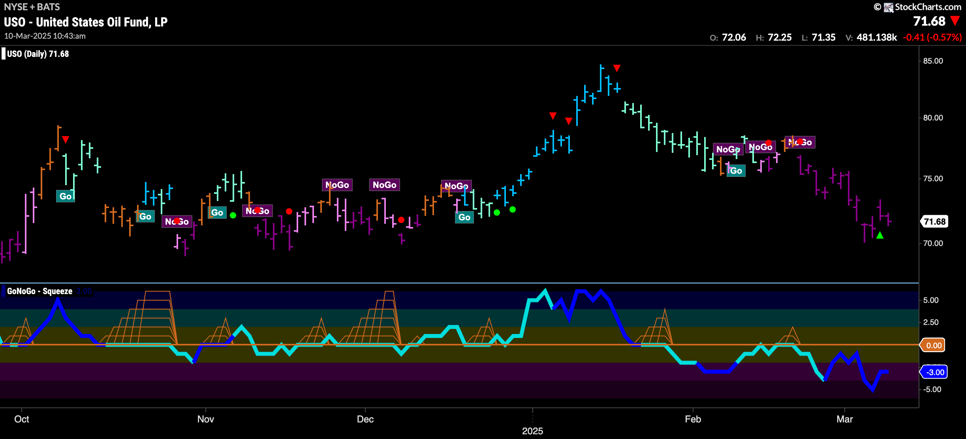The width and height of the screenshot is (966, 439).
Task: Select the first green dot in mid-December
Action: pos(497,212)
